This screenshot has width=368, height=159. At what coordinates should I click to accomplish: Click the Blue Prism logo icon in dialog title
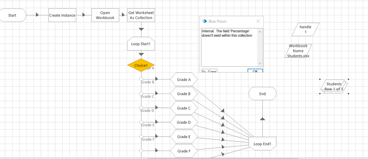tap(204, 21)
